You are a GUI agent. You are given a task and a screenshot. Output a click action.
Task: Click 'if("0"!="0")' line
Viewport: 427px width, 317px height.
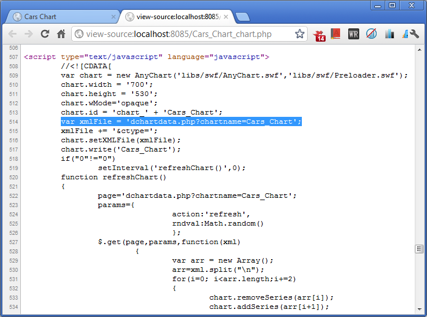coord(88,158)
